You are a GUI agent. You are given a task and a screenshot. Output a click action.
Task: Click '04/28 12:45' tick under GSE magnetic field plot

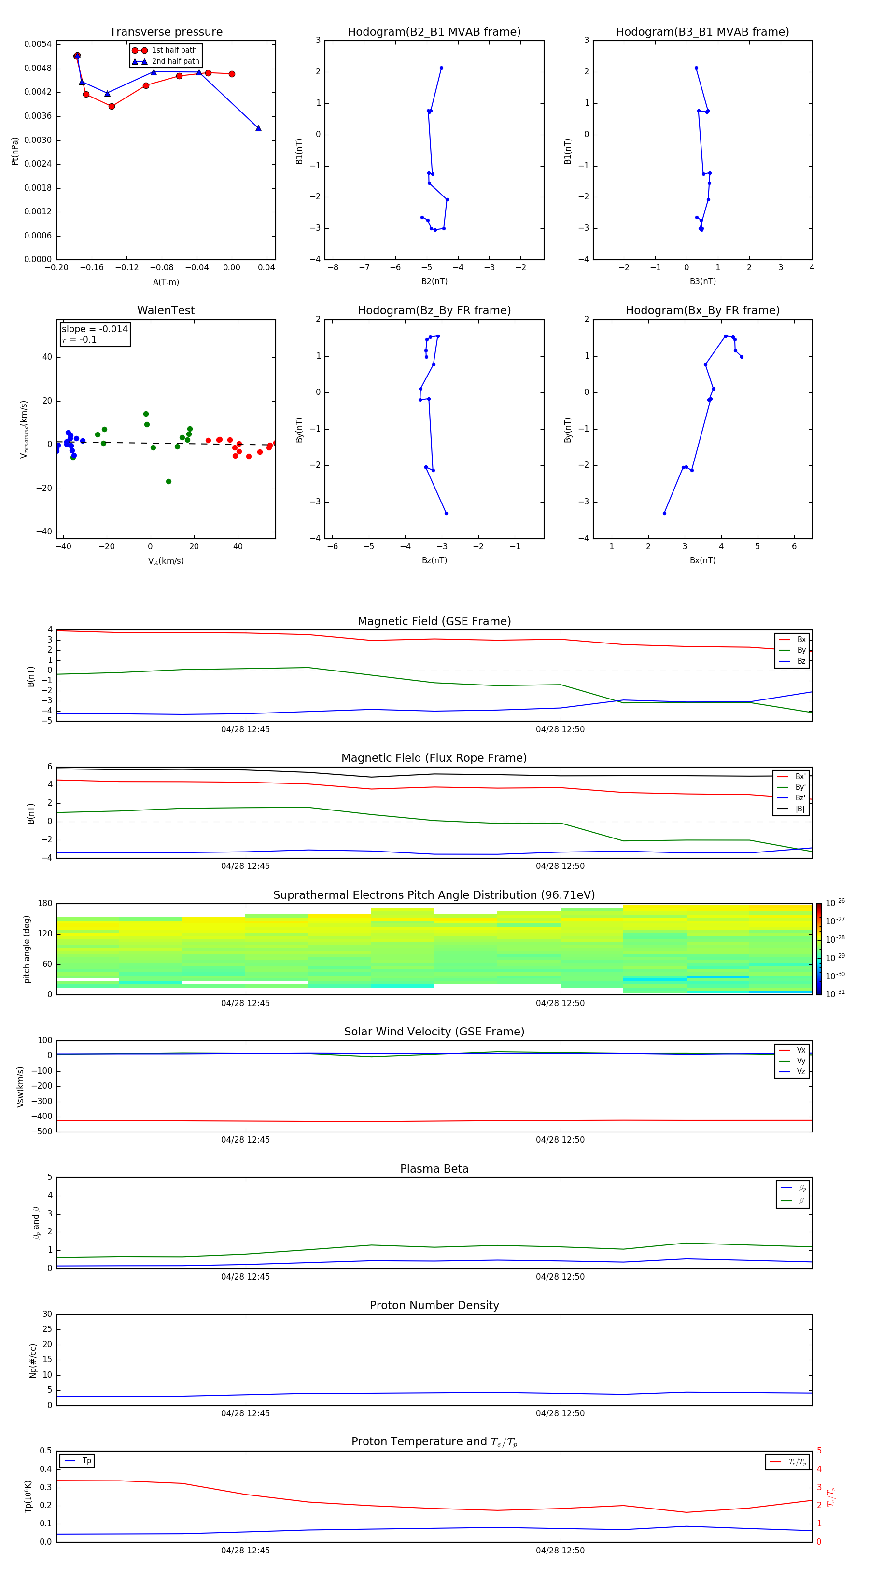tap(246, 730)
